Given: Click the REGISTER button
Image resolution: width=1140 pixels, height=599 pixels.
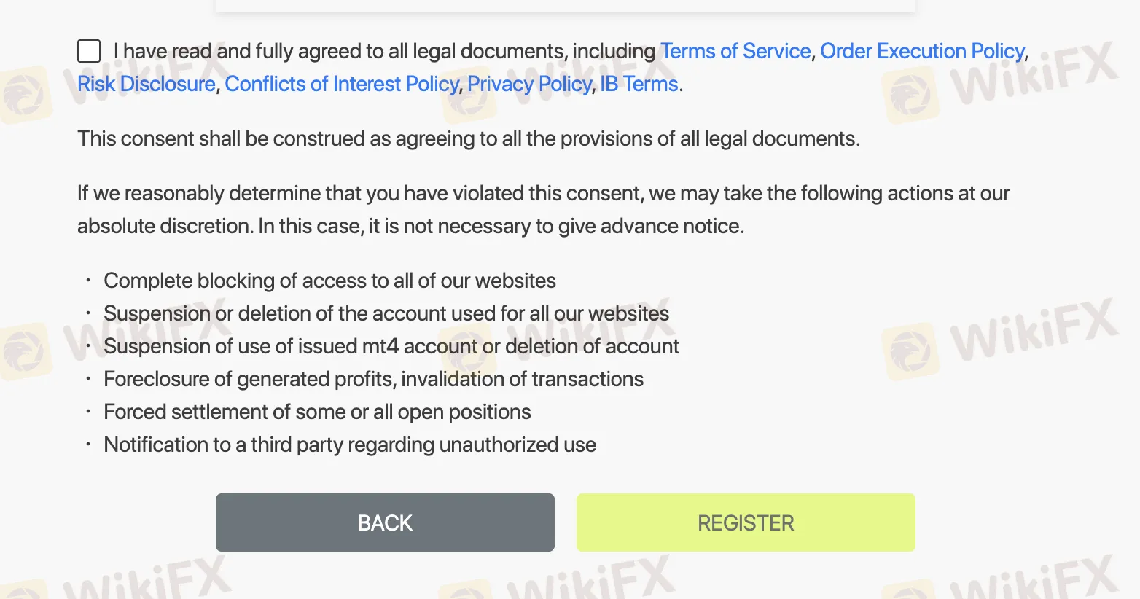Looking at the screenshot, I should tap(746, 522).
